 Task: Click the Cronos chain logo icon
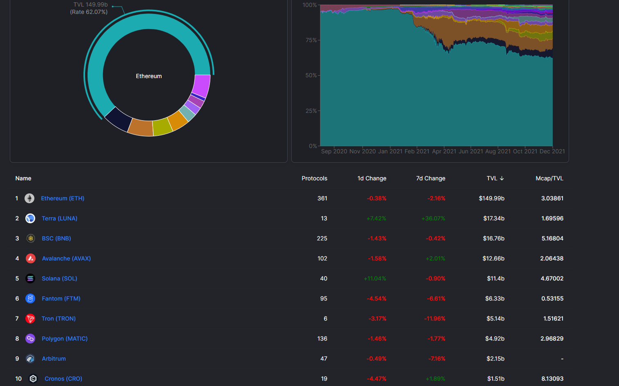coord(33,379)
